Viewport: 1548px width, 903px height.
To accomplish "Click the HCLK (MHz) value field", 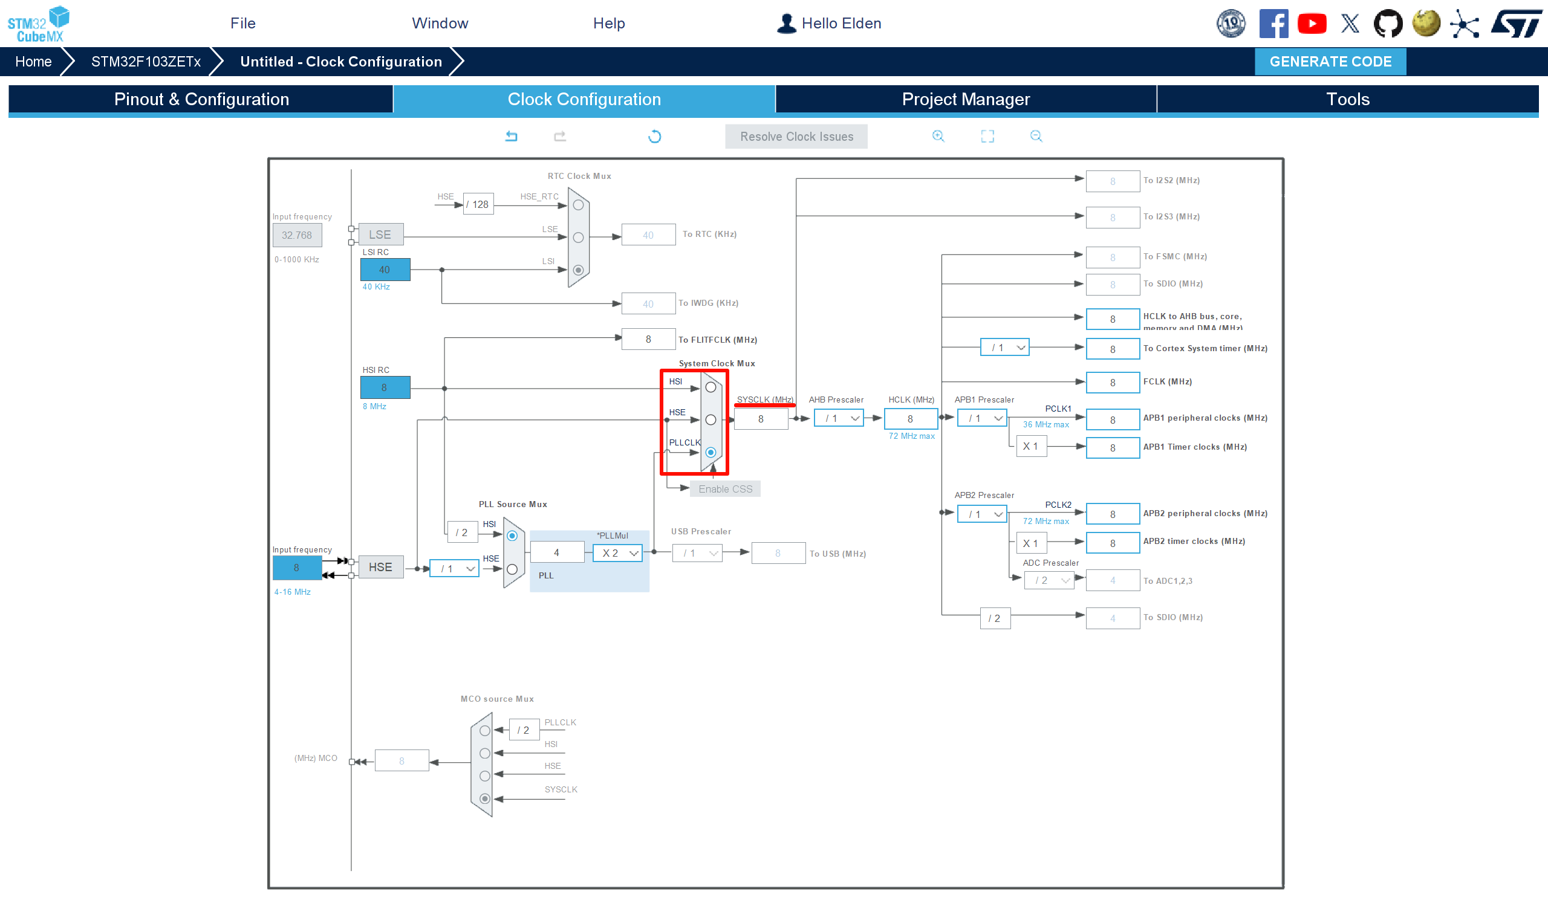I will tap(911, 419).
